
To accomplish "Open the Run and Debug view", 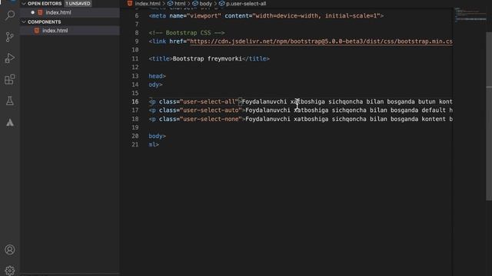I will click(x=10, y=58).
